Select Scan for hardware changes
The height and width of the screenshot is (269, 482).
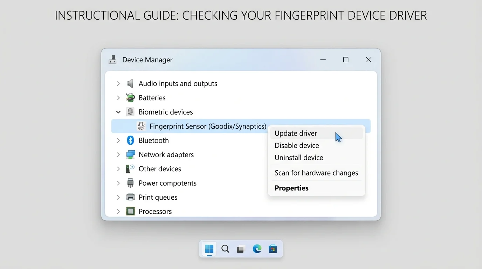(x=317, y=173)
